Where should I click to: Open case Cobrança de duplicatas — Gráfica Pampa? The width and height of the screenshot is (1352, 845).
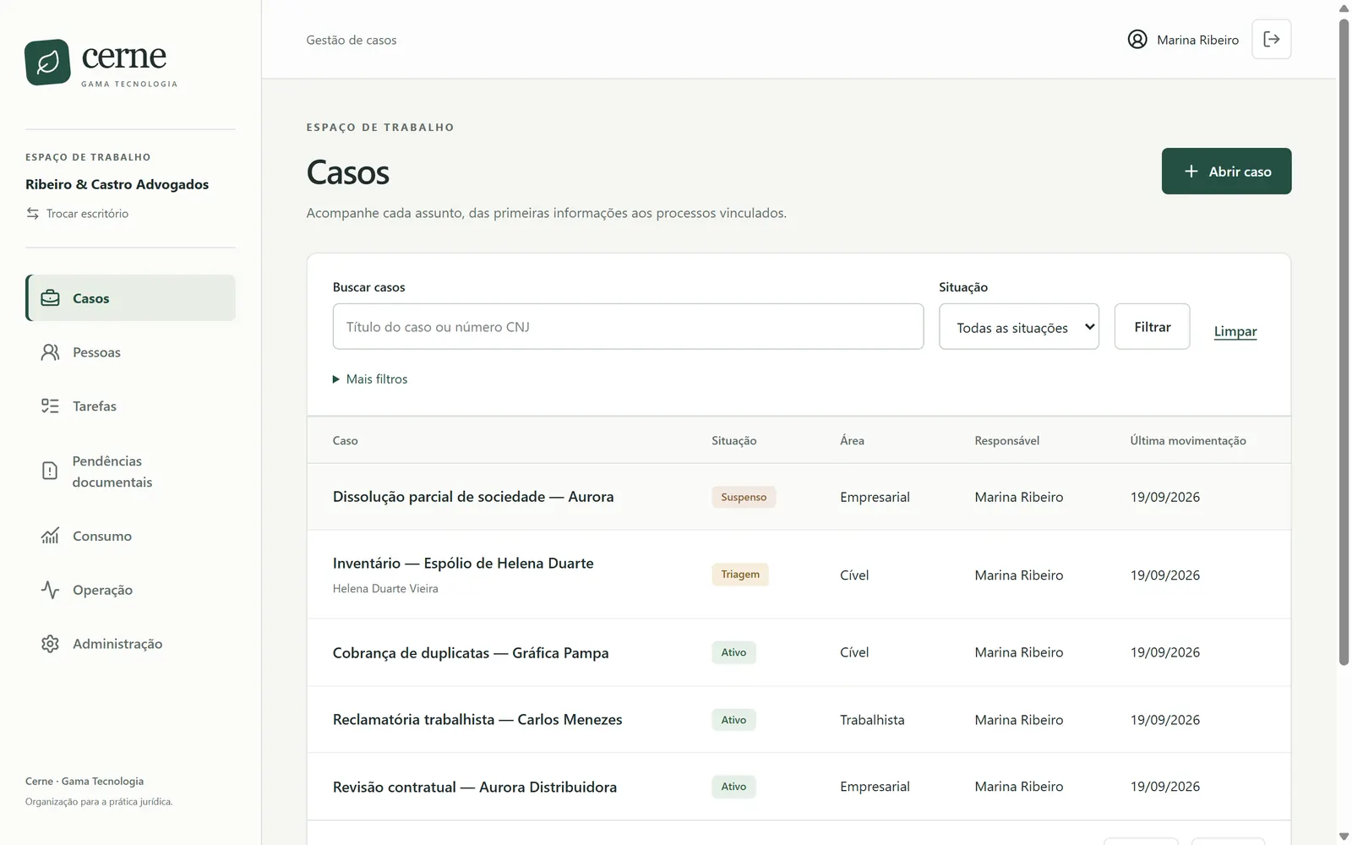point(471,653)
